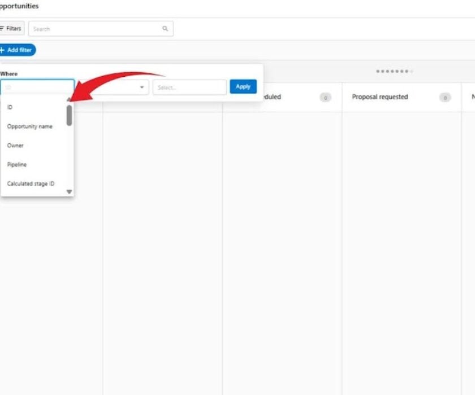
Task: Click the Add filter button
Action: (x=18, y=50)
